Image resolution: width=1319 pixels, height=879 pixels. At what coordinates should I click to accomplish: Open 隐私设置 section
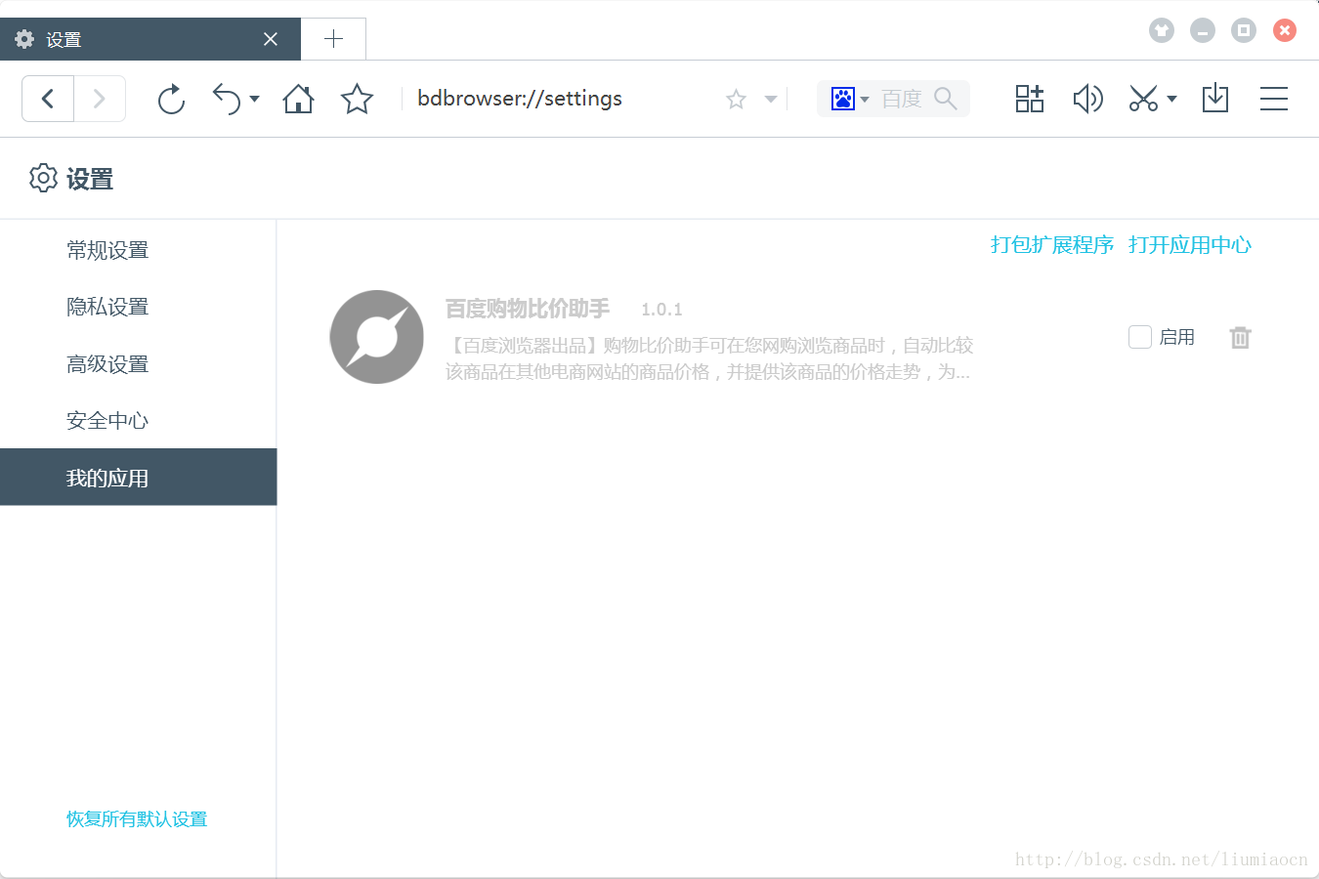(x=138, y=307)
